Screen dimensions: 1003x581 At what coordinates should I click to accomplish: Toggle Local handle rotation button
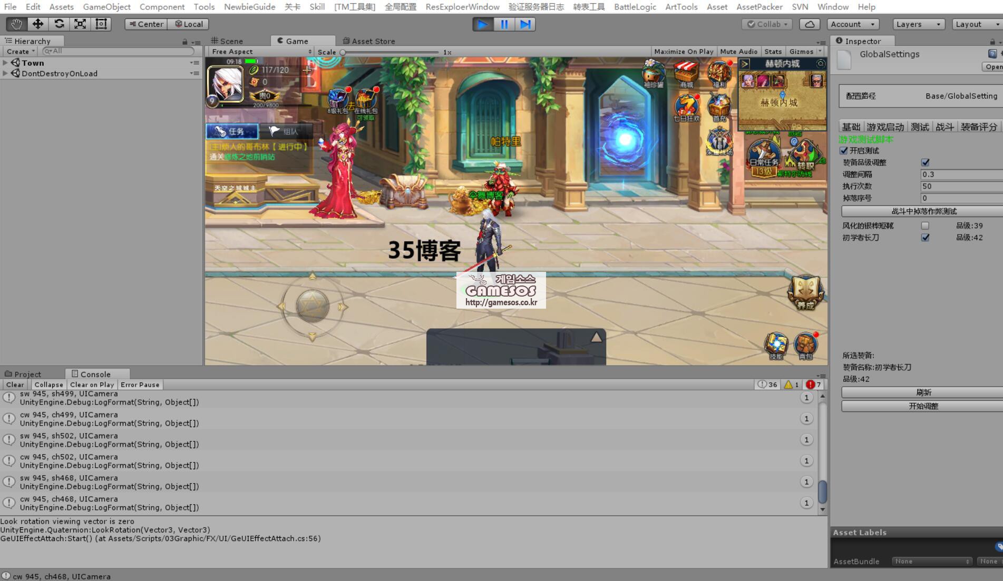click(x=189, y=24)
